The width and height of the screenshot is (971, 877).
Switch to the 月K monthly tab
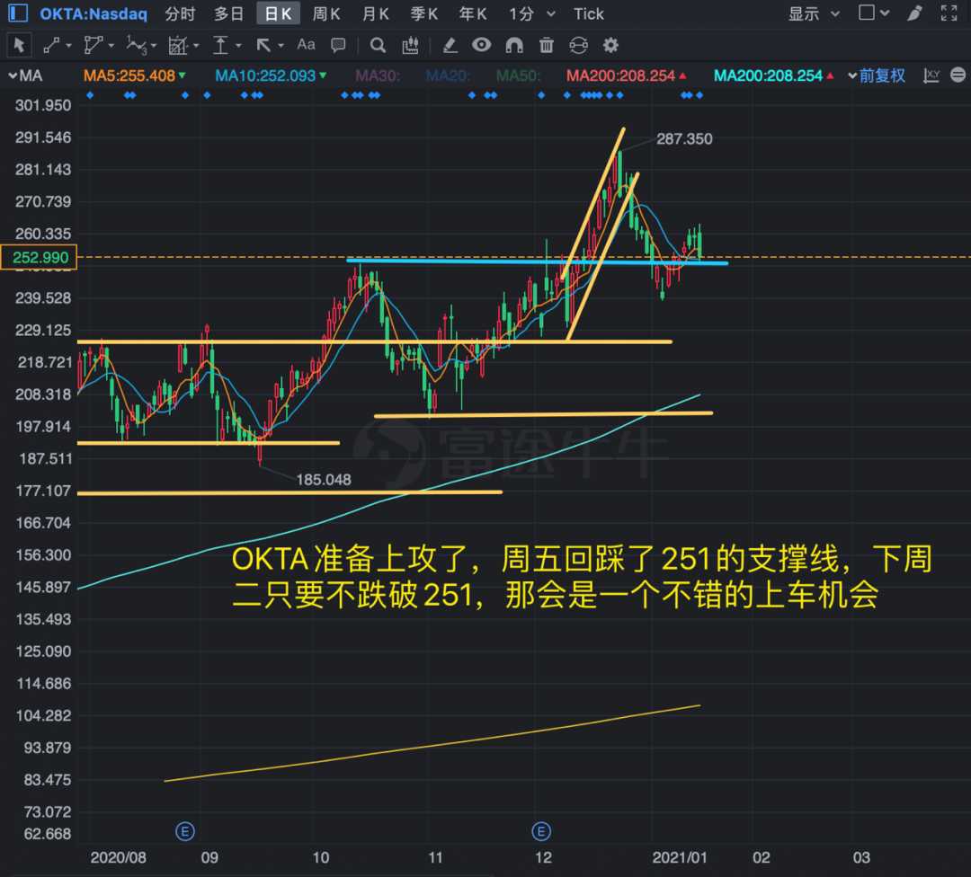pyautogui.click(x=375, y=13)
